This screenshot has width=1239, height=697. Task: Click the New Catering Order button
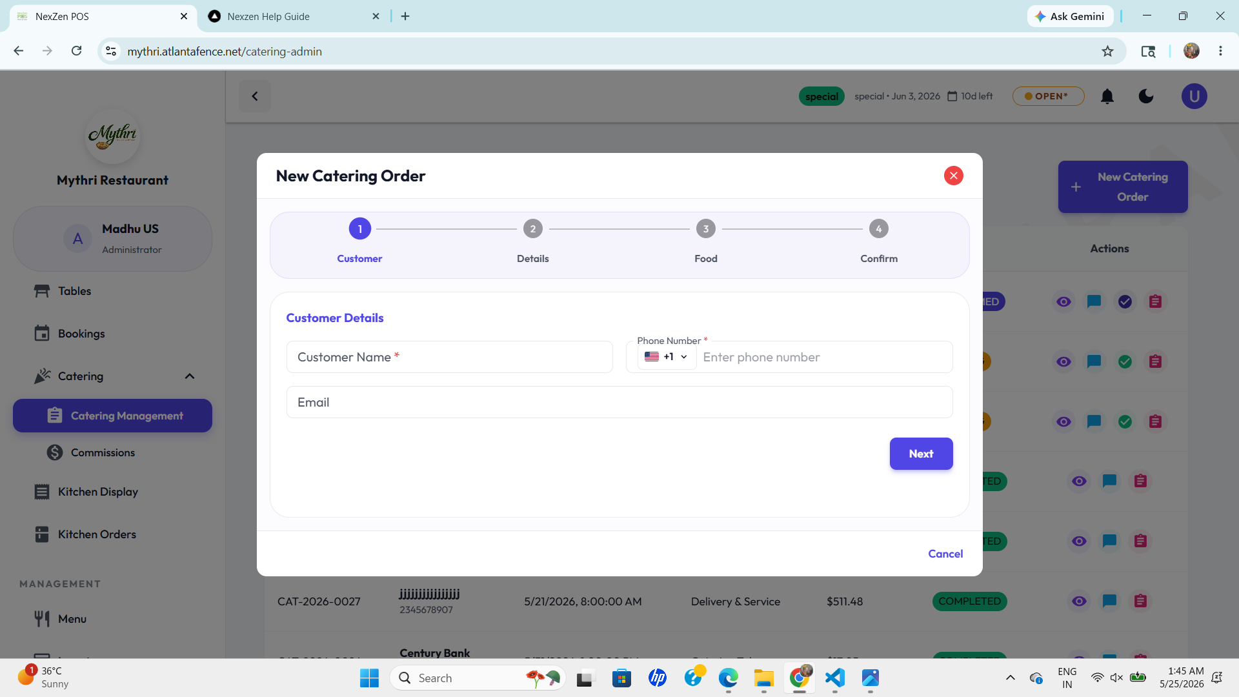(x=1123, y=187)
